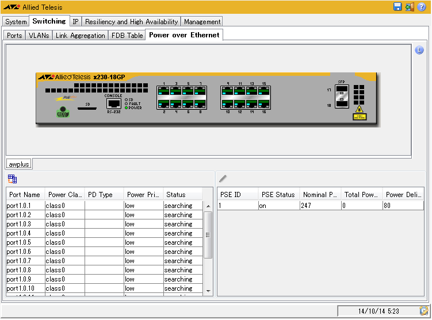Click the pencil edit PSE icon

223,179
